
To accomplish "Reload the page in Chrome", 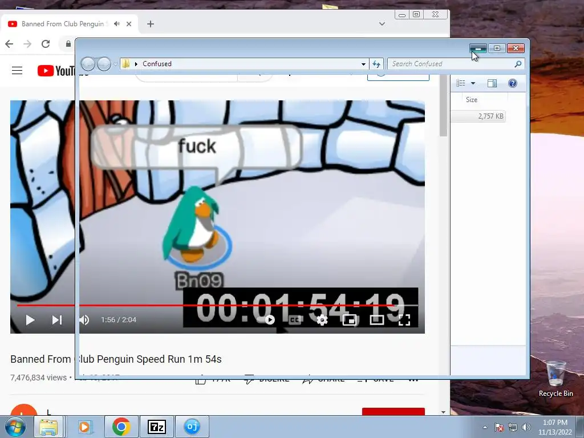I will [46, 44].
